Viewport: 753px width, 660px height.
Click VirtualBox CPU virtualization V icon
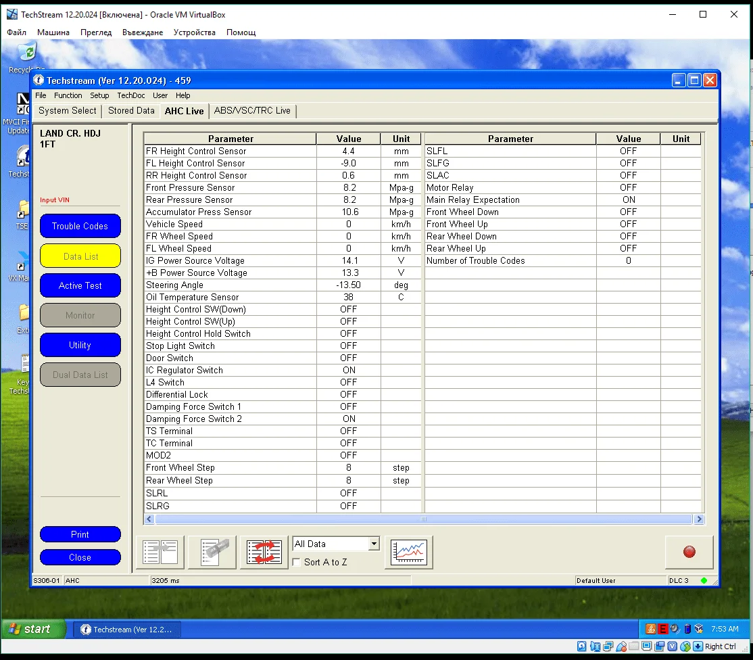[x=673, y=646]
